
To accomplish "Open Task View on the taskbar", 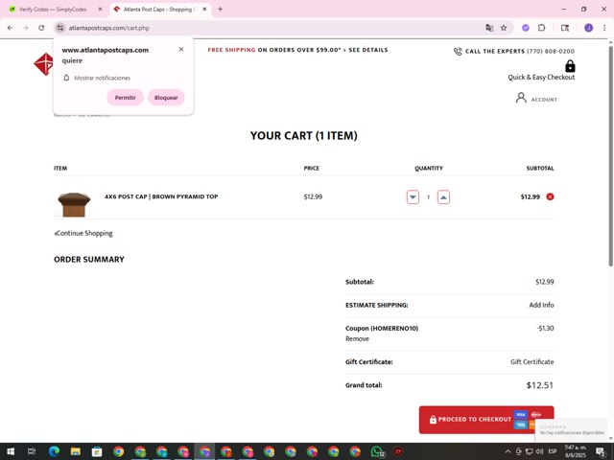I will [32, 451].
